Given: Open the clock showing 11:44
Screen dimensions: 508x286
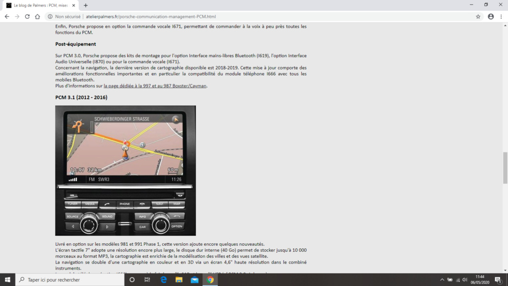Looking at the screenshot, I should pyautogui.click(x=480, y=280).
